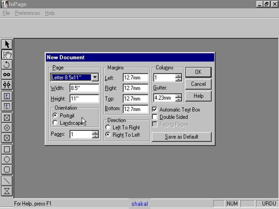Select the ellipse drawing tool
Screen dimensions: 279x209
coord(7,159)
